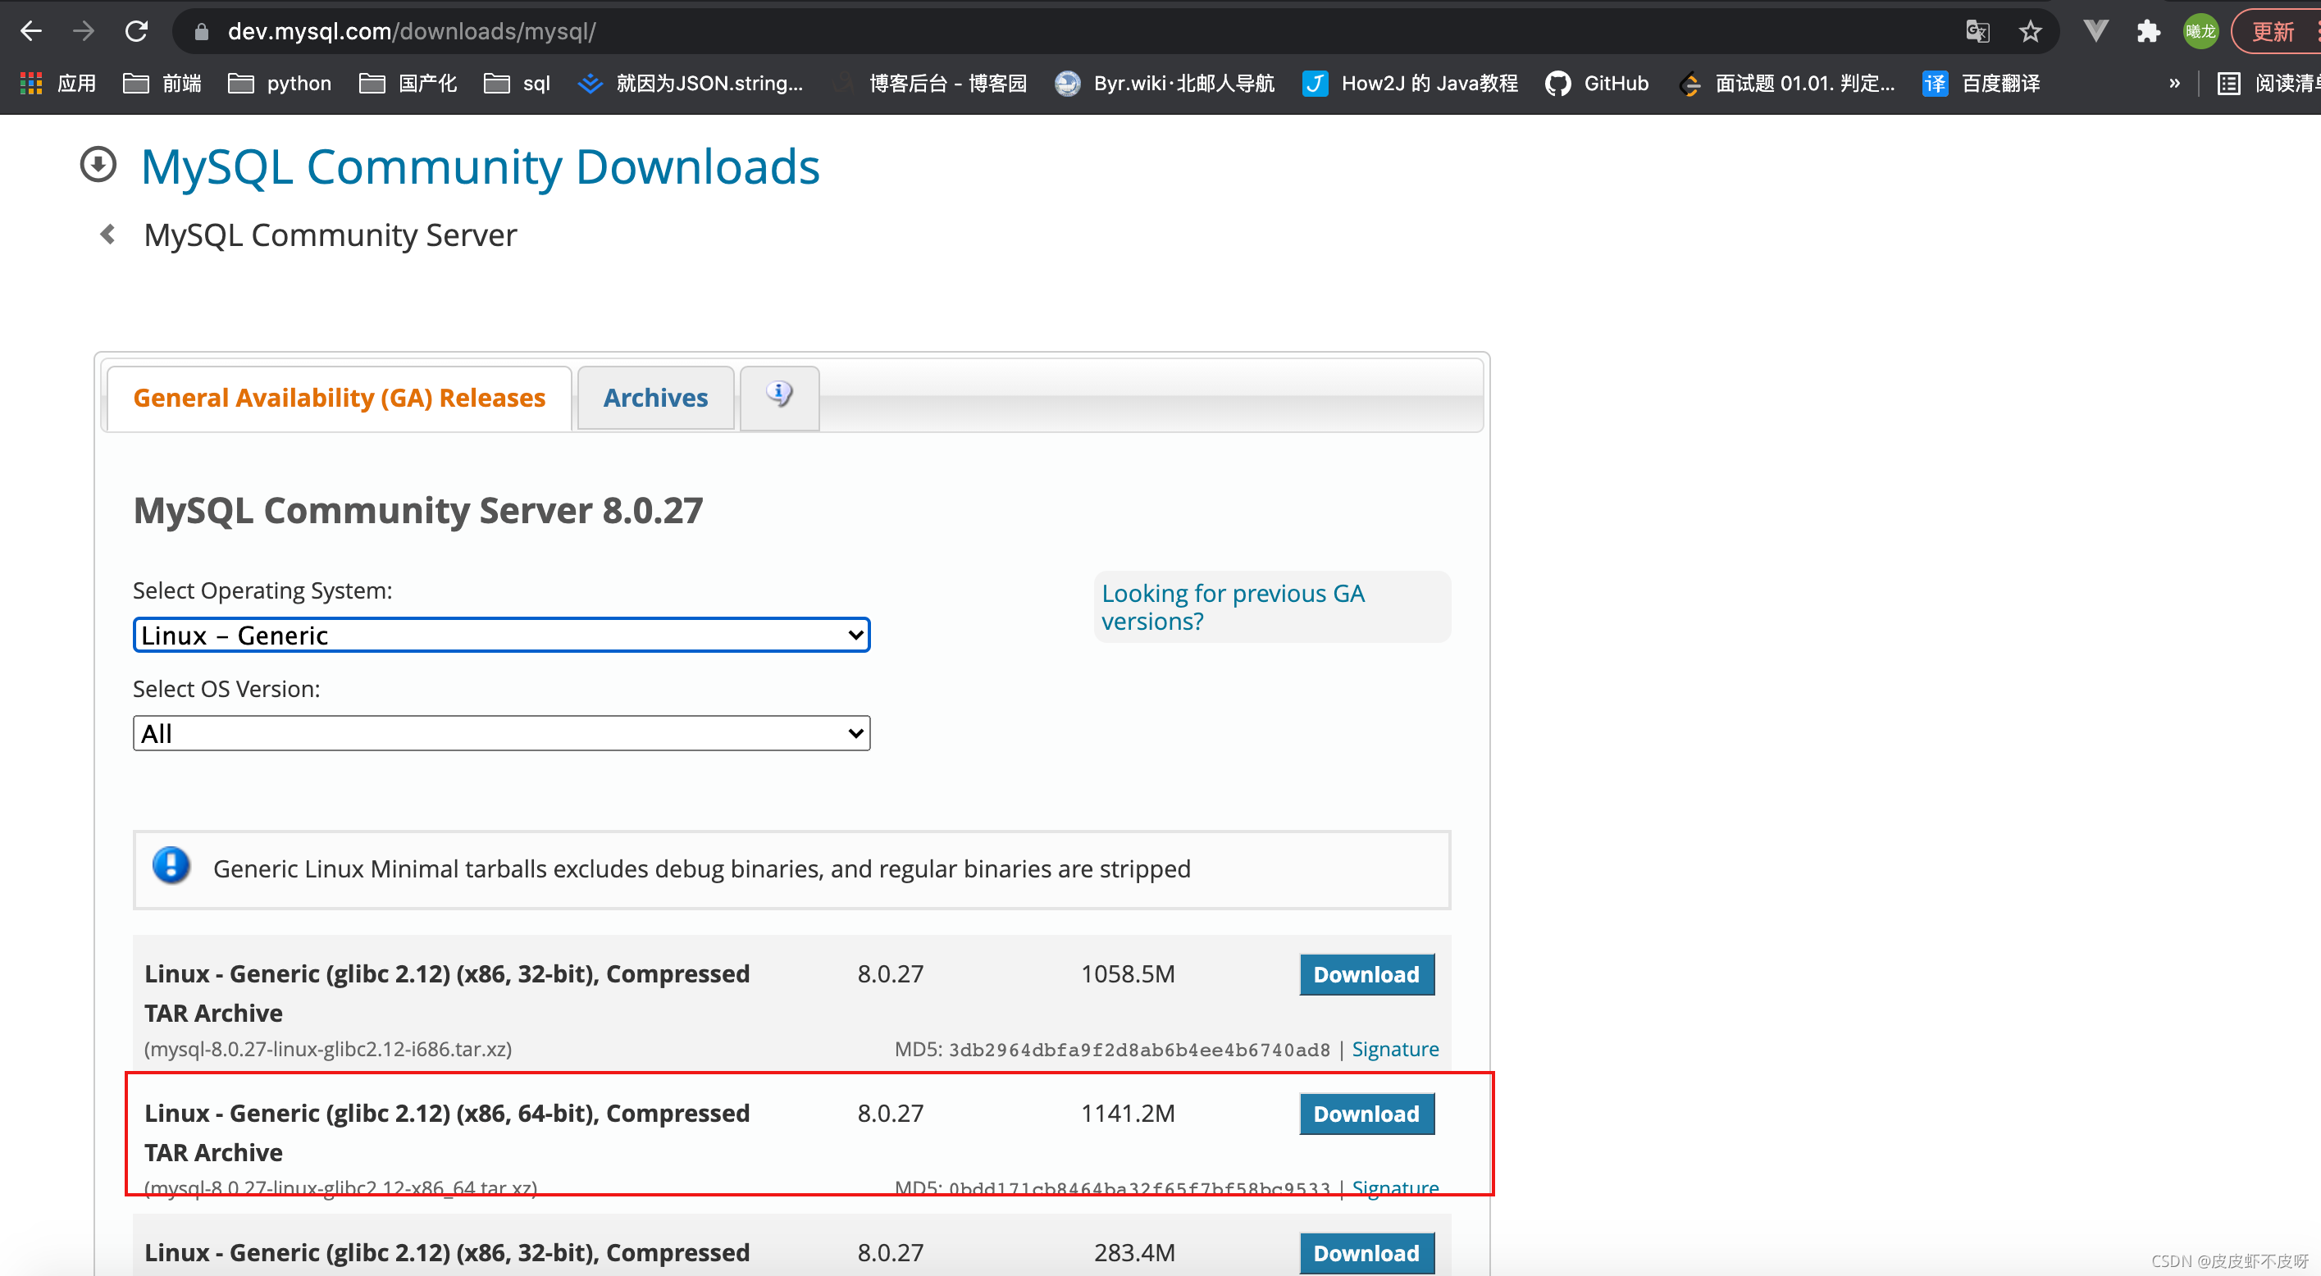The height and width of the screenshot is (1276, 2321).
Task: Go back using the browser back arrow
Action: pos(31,31)
